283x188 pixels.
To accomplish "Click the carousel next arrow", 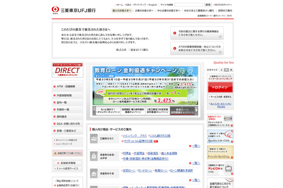I will [x=196, y=111].
